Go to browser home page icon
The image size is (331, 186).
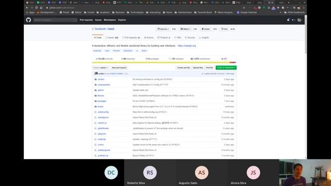coord(41,8)
